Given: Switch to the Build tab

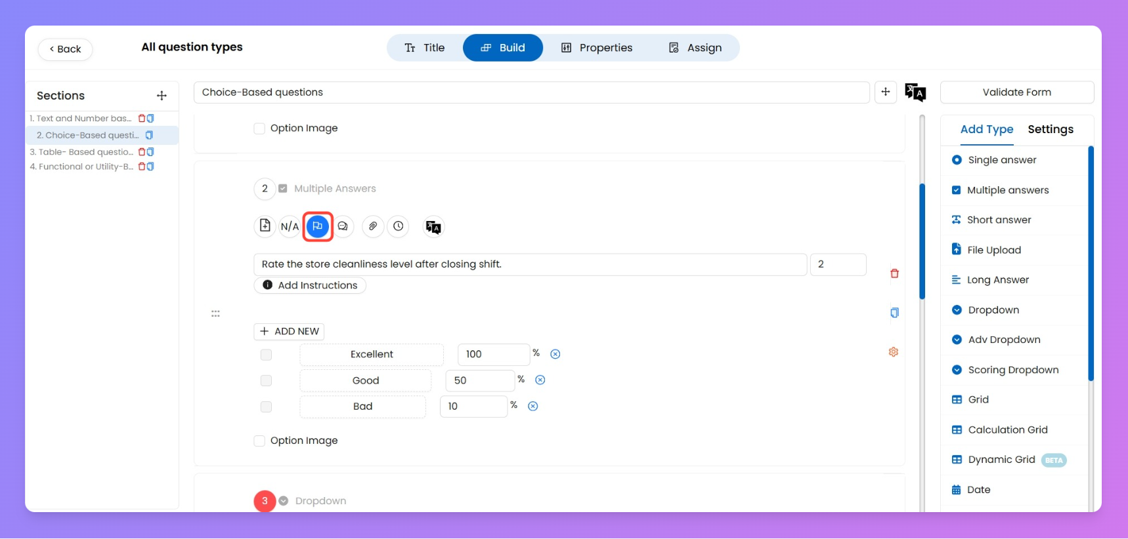Looking at the screenshot, I should pos(503,48).
